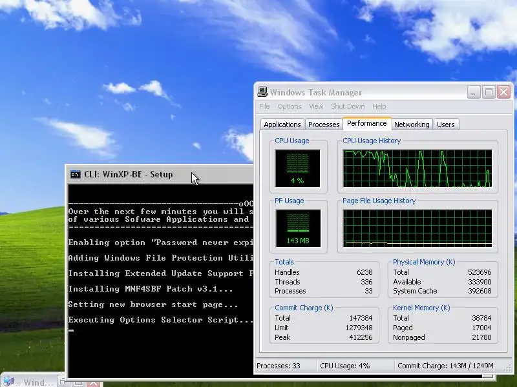Click the Commit Charge Peak value 412256

tap(361, 337)
